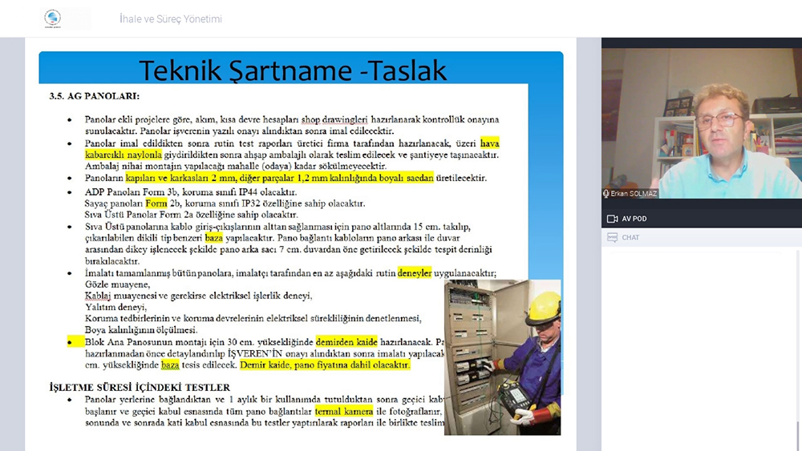This screenshot has height=451, width=802.
Task: Open the İhale ve Süreç Yönetimi title
Action: 170,19
